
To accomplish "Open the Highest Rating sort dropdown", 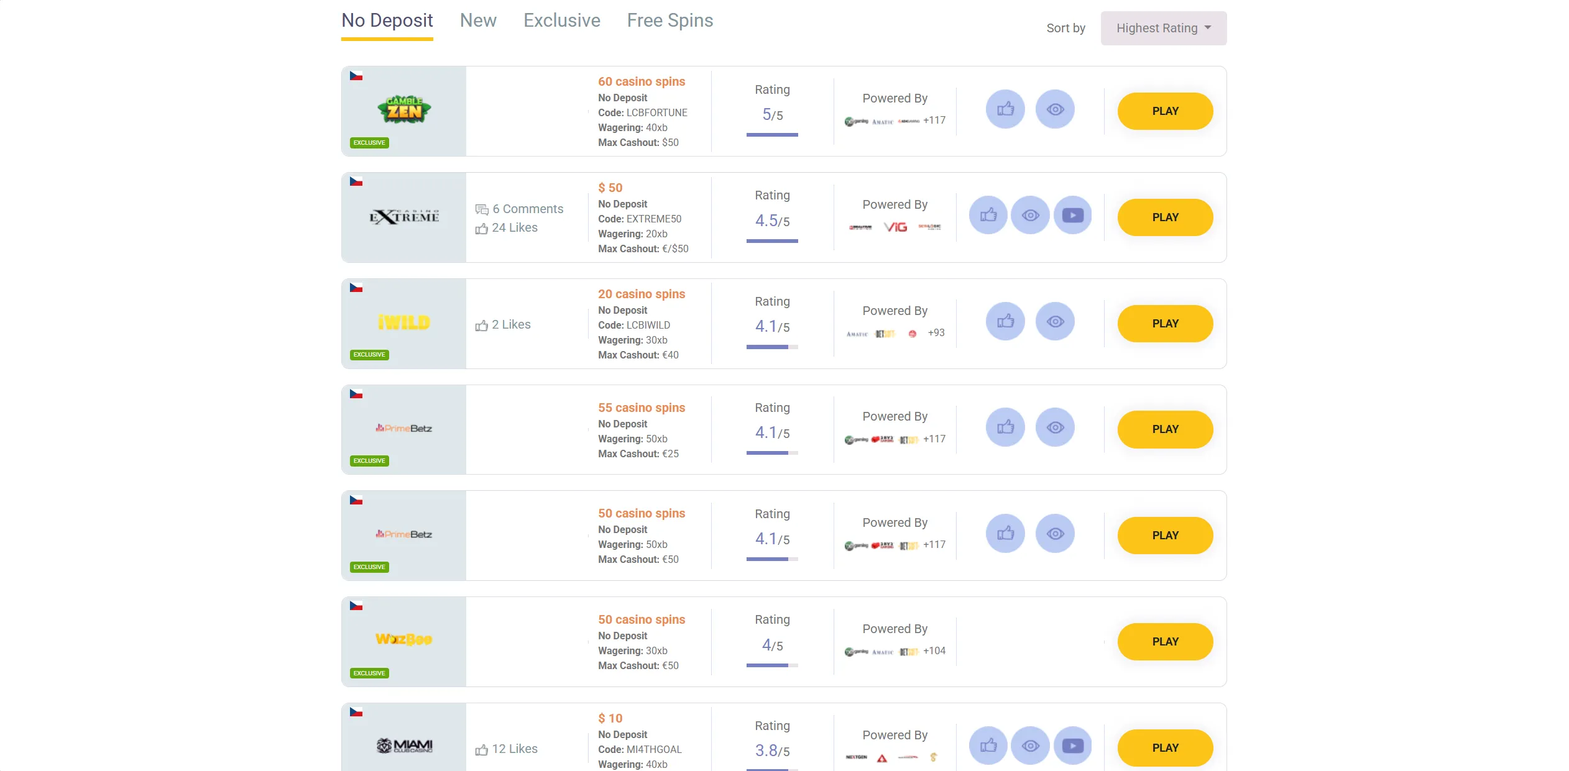I will point(1164,28).
